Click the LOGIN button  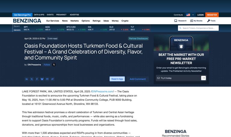201,15
